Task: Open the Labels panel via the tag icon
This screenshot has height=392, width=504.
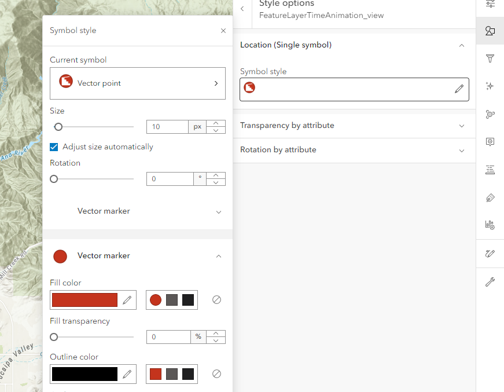Action: pos(490,197)
